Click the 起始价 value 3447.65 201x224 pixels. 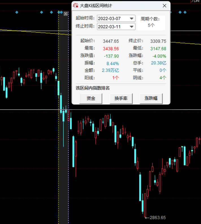tap(111, 41)
